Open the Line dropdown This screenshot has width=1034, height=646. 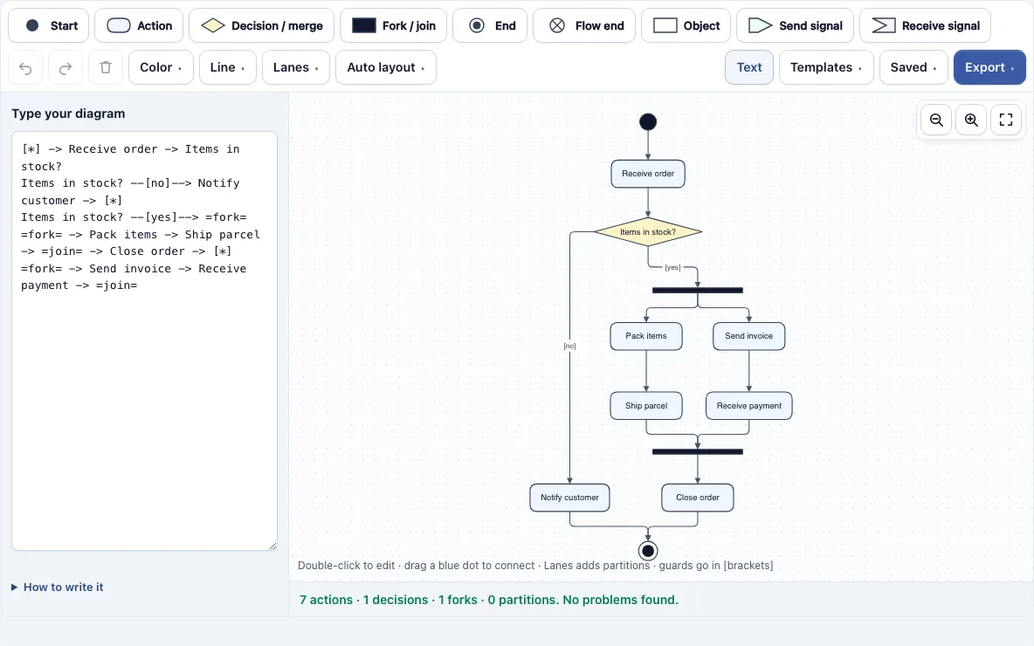pyautogui.click(x=228, y=67)
